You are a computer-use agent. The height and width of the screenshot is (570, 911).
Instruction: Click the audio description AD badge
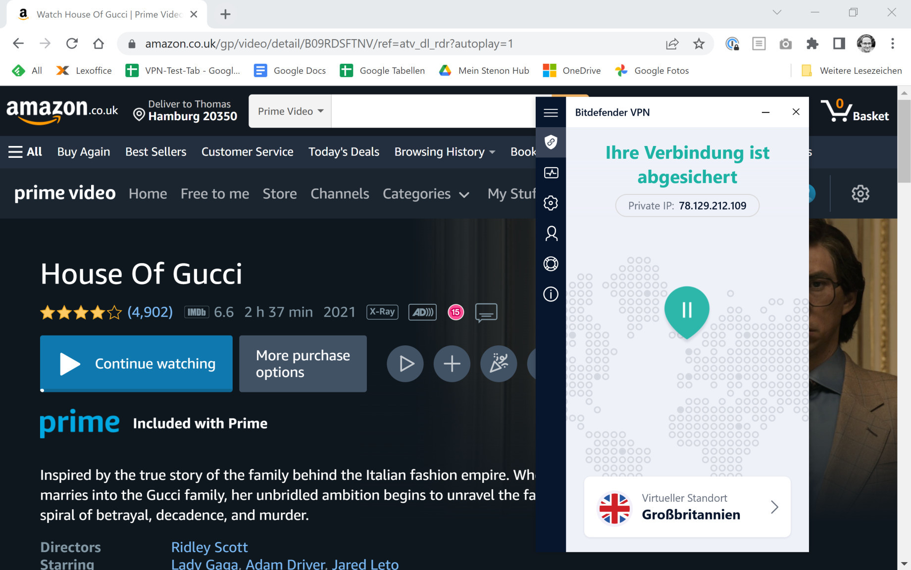422,312
